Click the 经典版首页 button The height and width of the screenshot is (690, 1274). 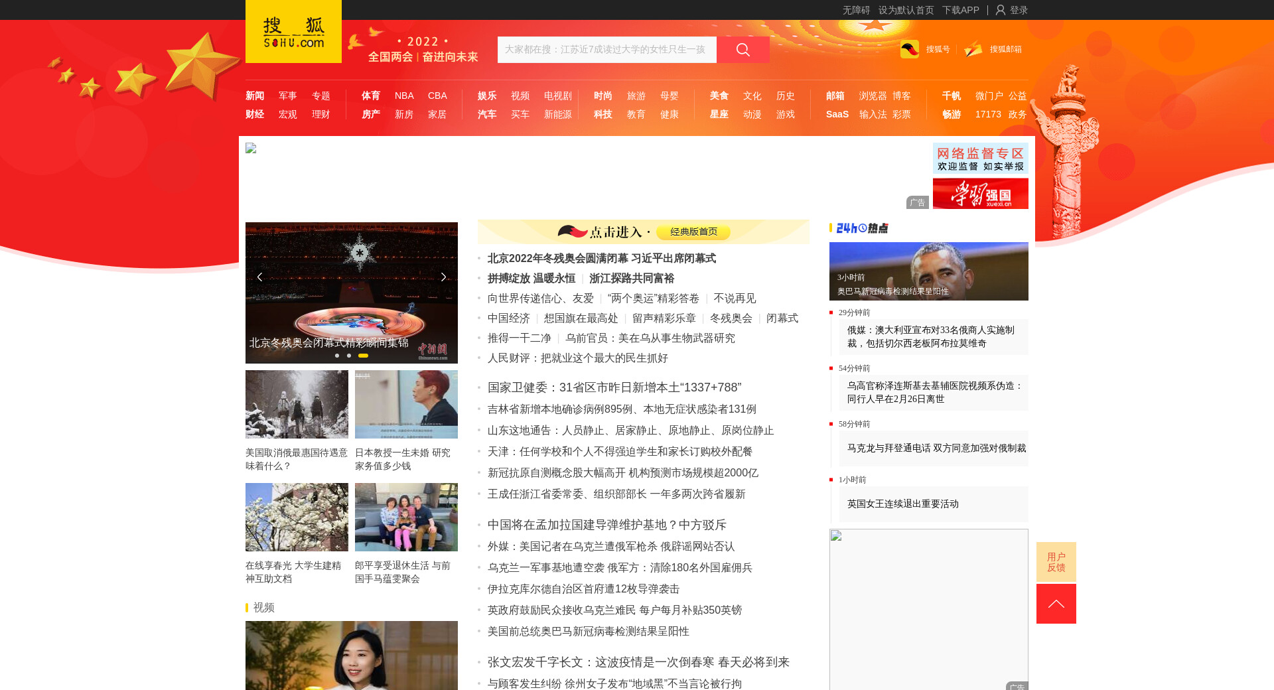(693, 232)
